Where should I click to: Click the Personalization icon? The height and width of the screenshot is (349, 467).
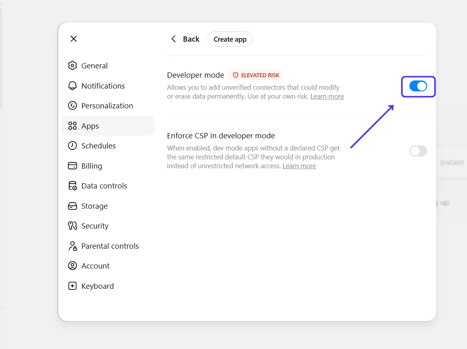point(72,106)
